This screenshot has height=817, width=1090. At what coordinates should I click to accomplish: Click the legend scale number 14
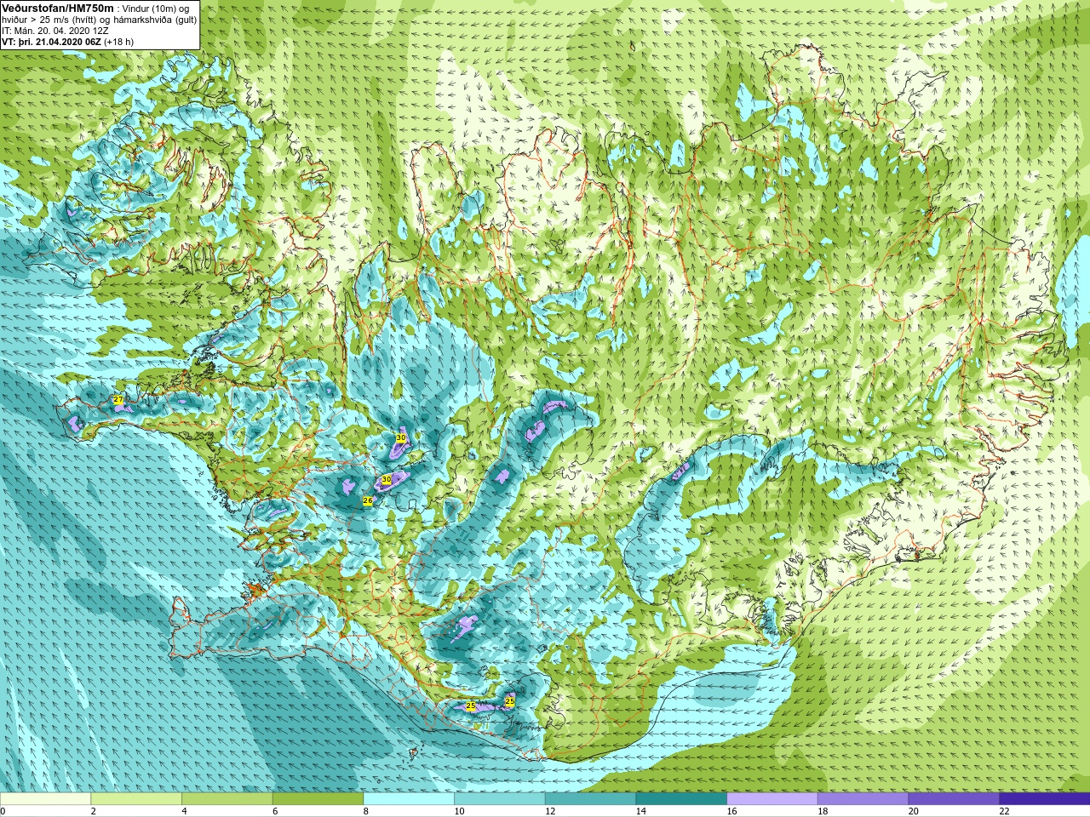[641, 811]
